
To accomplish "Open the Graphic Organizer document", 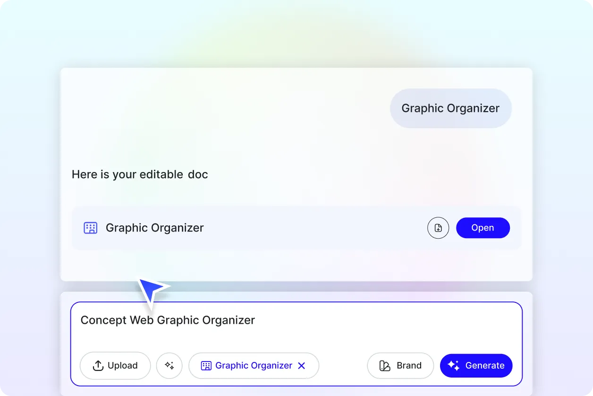I will (483, 228).
